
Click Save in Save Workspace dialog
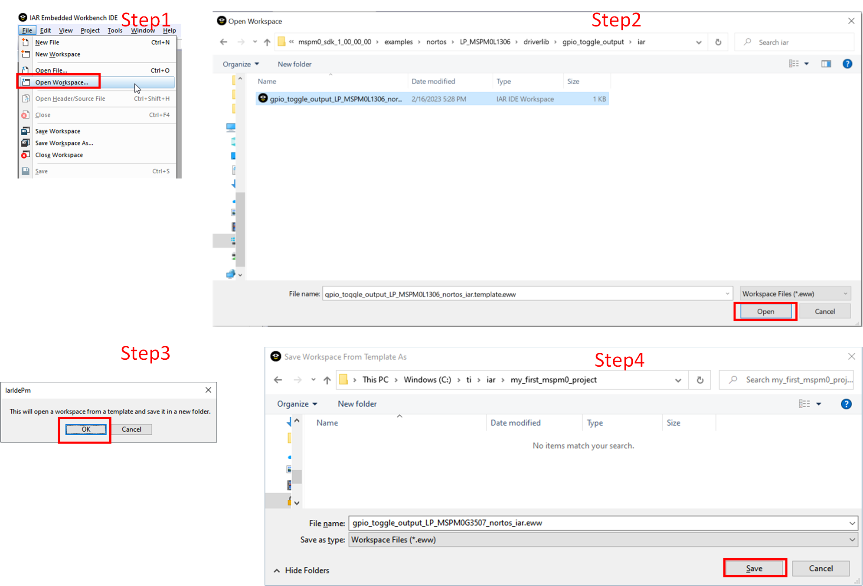754,568
